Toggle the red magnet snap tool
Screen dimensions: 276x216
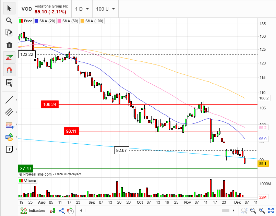[x=9, y=70]
